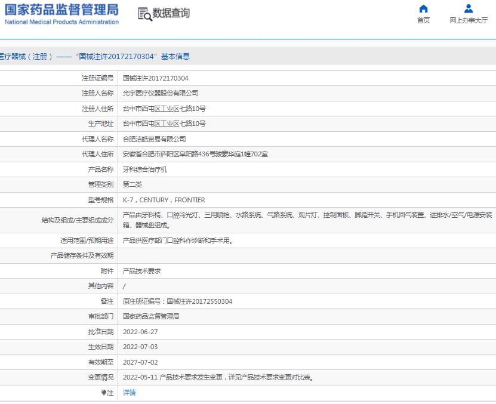Click the 数据查询 heading text
Image resolution: width=496 pixels, height=404 pixels.
click(171, 13)
